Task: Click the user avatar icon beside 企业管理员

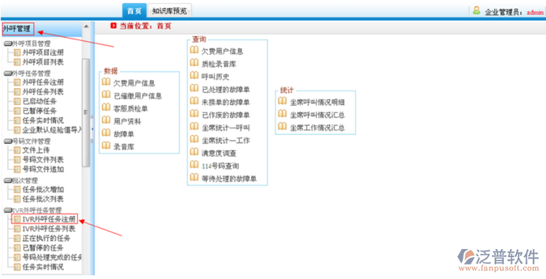Action: [x=476, y=11]
